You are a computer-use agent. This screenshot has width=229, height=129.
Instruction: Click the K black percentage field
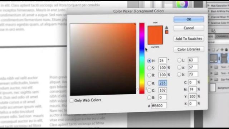[x=193, y=104]
